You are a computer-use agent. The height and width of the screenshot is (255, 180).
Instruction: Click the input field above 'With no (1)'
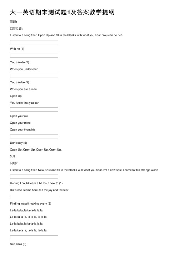tap(34, 42)
